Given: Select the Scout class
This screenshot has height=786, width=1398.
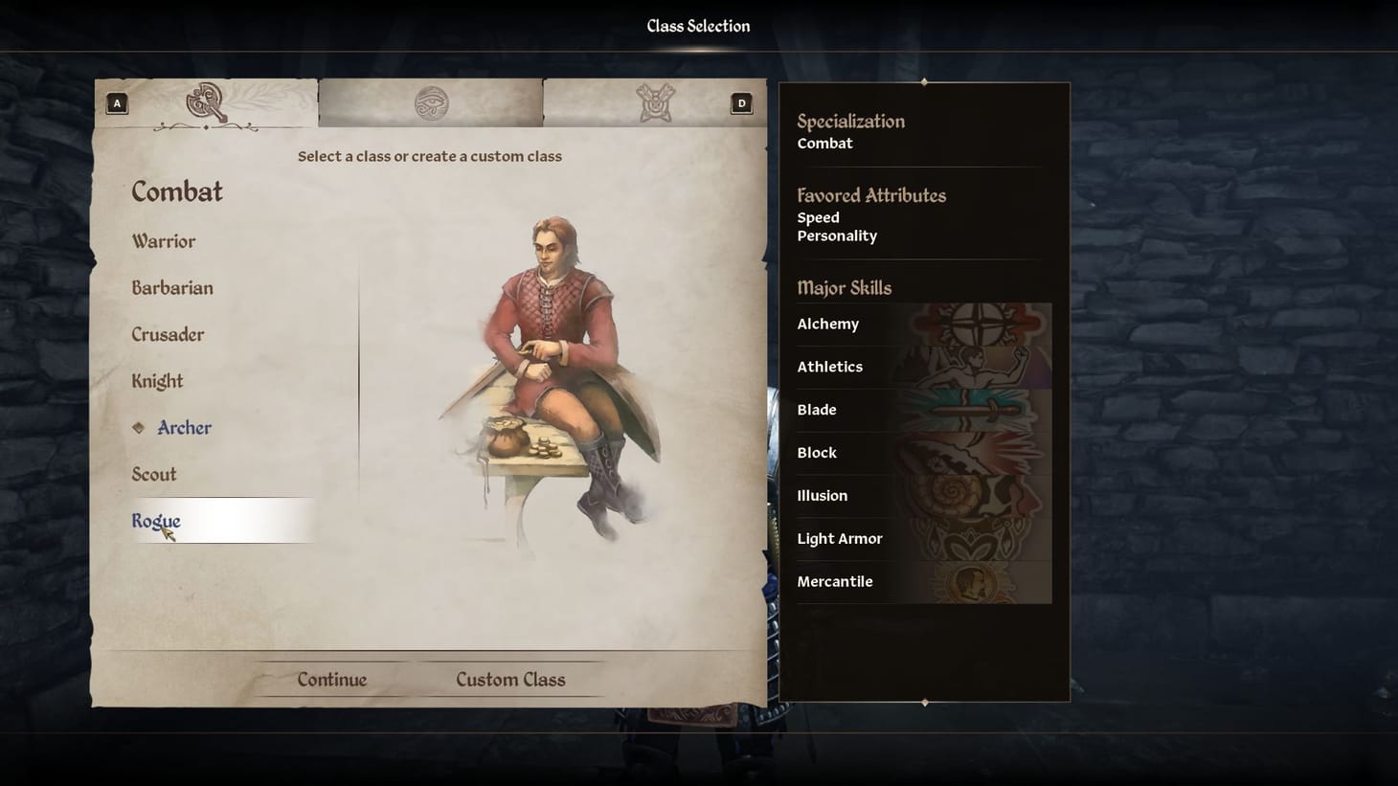Looking at the screenshot, I should point(154,475).
